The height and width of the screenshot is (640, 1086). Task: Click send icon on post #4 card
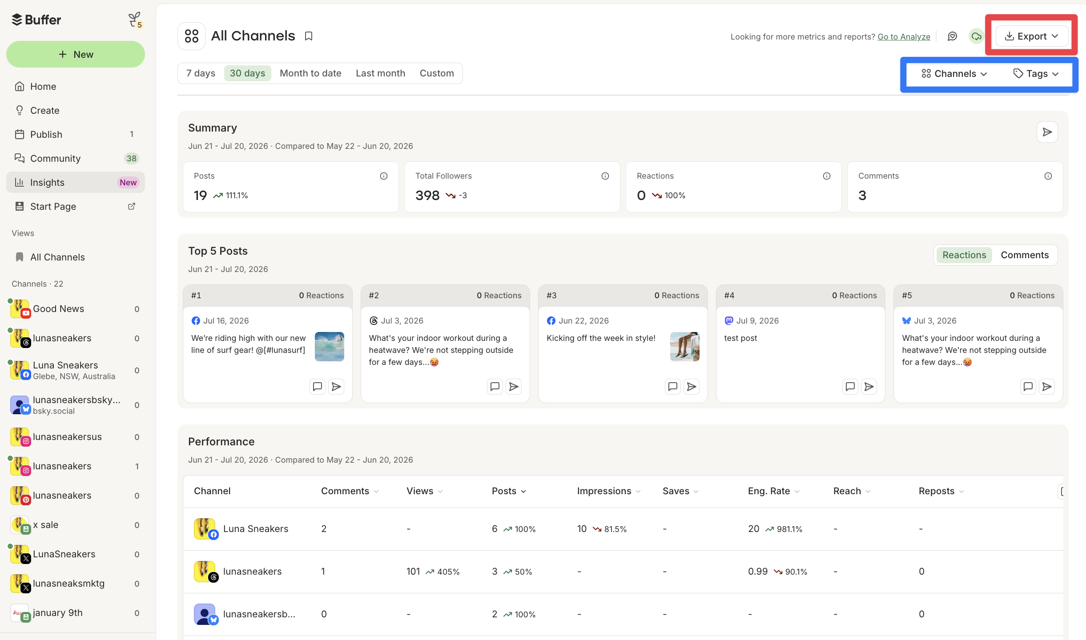coord(869,387)
